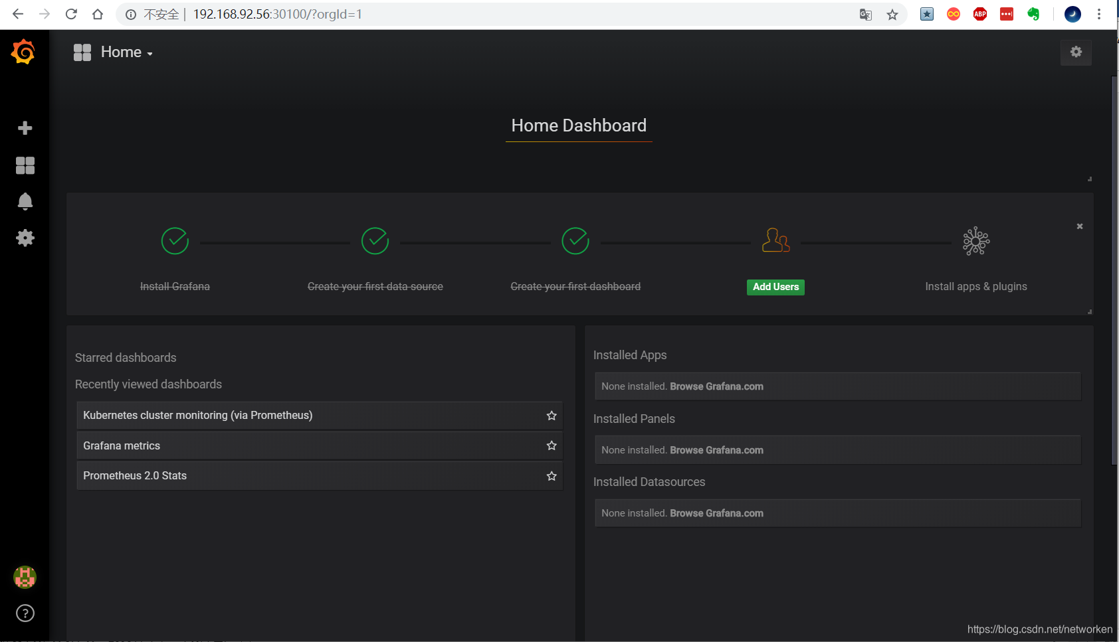The image size is (1119, 642).
Task: Click the Add Users button
Action: click(775, 287)
